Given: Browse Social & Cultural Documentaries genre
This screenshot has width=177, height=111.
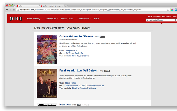Looking at the screenshot, I should [92, 85].
